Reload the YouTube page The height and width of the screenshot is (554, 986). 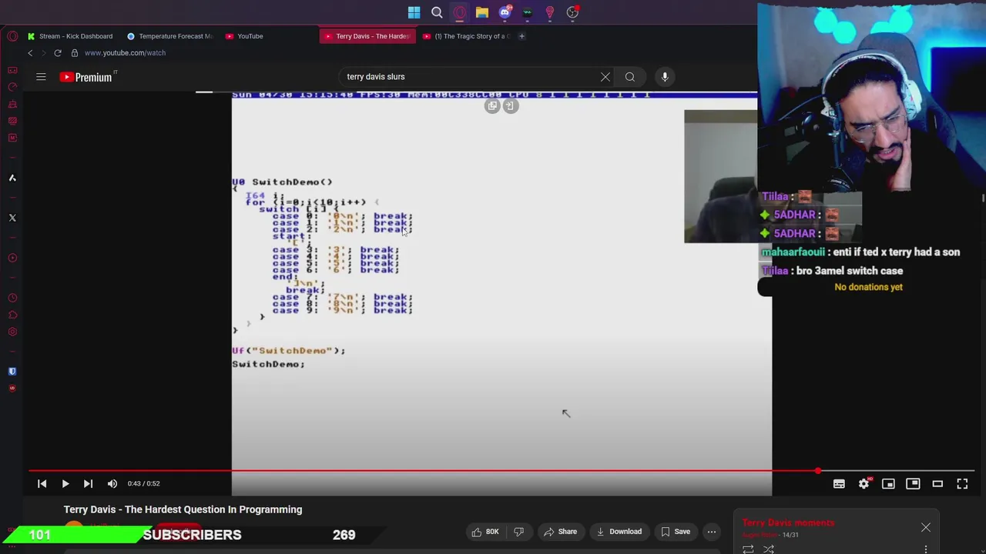tap(58, 53)
